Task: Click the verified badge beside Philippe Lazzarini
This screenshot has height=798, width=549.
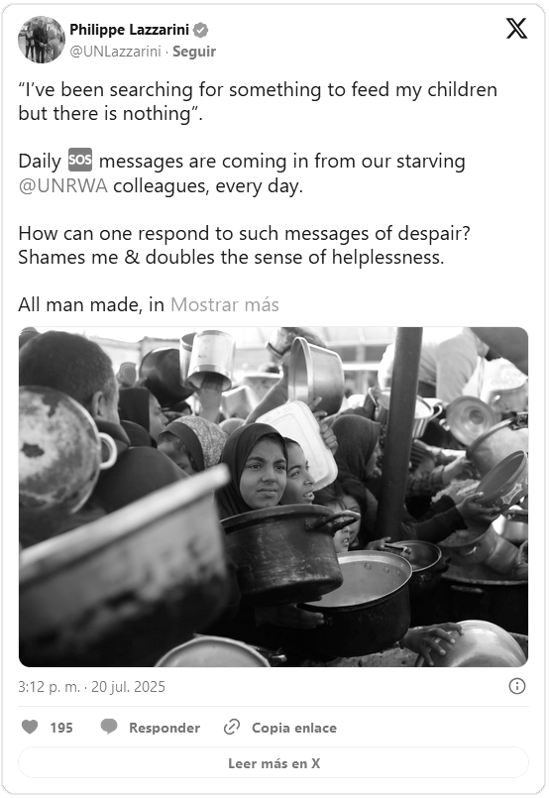Action: pyautogui.click(x=201, y=30)
